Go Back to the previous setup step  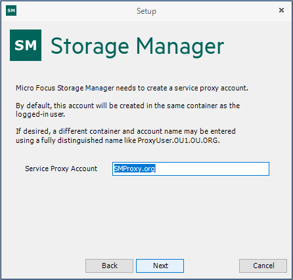tap(109, 266)
